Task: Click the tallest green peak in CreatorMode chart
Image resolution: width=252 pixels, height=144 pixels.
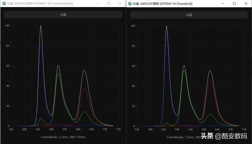Action: click(58, 74)
